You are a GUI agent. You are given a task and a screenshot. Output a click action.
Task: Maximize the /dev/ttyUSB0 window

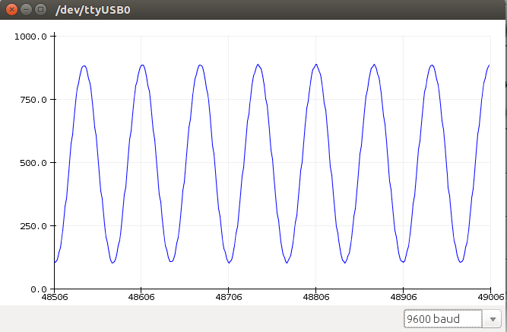tap(41, 10)
